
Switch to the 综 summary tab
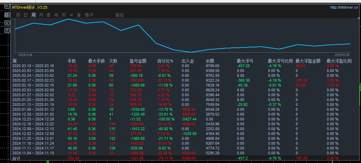coord(18,15)
